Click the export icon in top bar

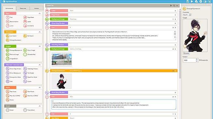tap(205, 2)
